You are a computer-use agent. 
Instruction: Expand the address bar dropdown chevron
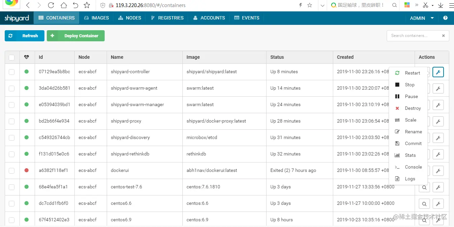322,5
